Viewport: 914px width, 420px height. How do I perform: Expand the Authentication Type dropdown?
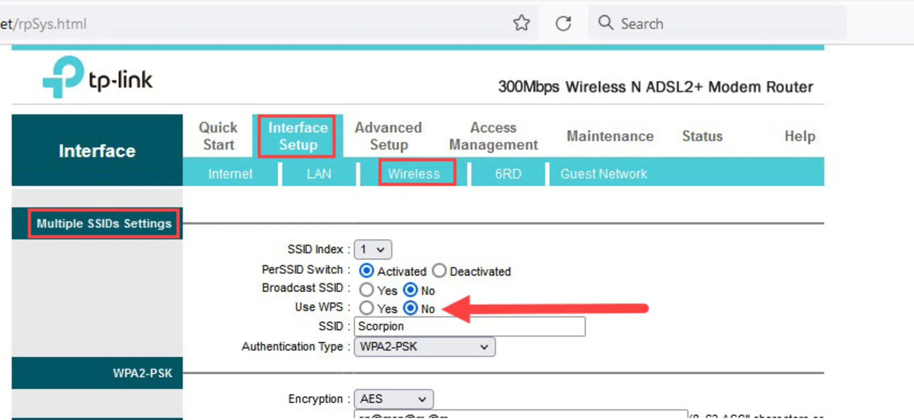click(x=424, y=347)
